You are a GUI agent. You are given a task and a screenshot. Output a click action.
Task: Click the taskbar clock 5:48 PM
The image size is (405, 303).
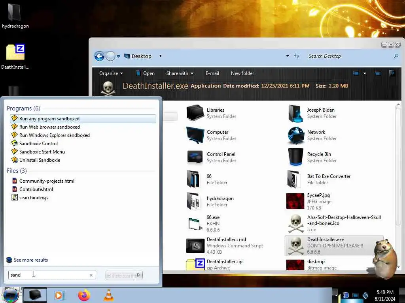point(385,292)
